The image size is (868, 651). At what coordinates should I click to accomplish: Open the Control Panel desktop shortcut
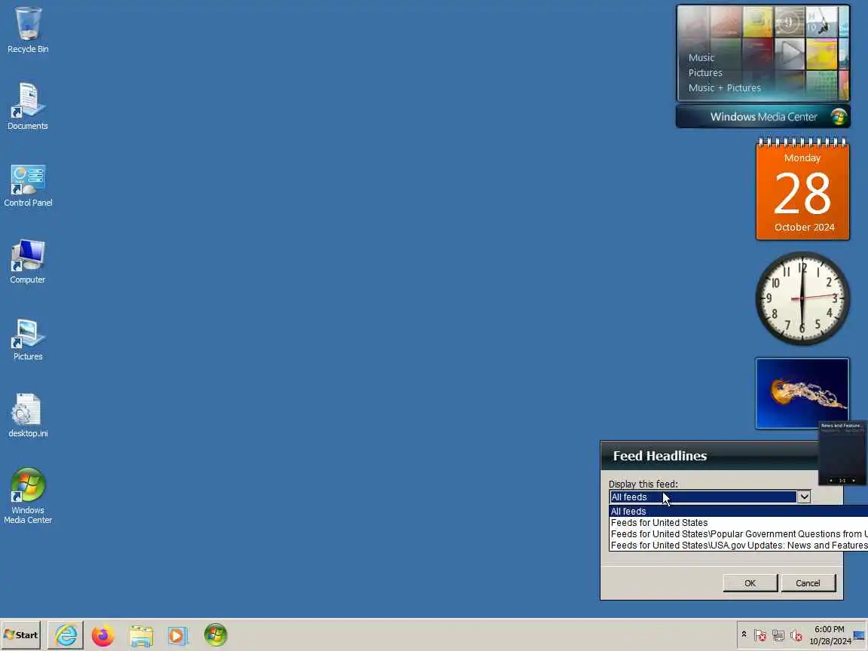point(28,185)
